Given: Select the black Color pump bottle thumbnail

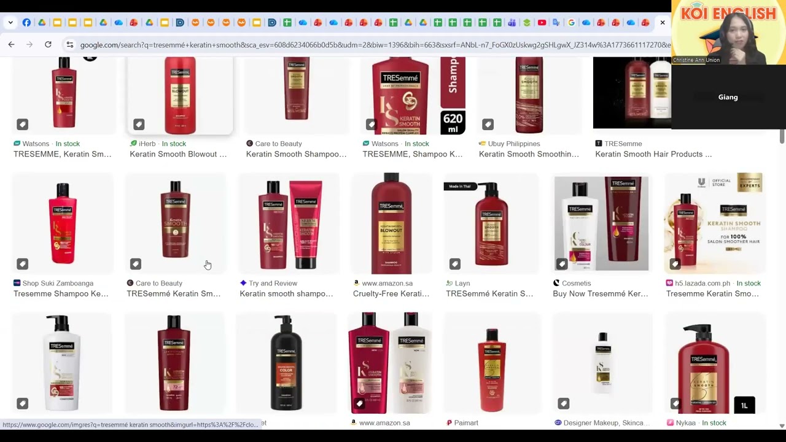Looking at the screenshot, I should (286, 363).
